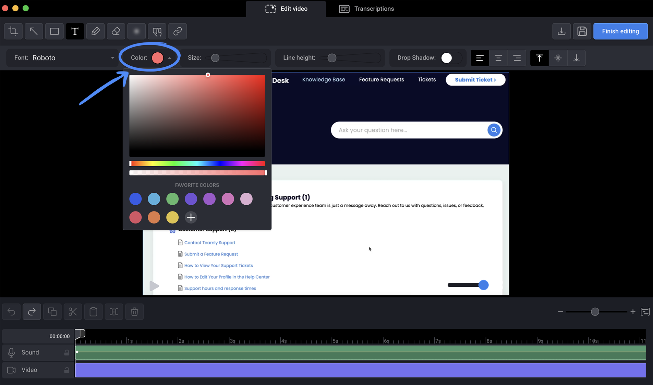Select the Link tool

178,31
